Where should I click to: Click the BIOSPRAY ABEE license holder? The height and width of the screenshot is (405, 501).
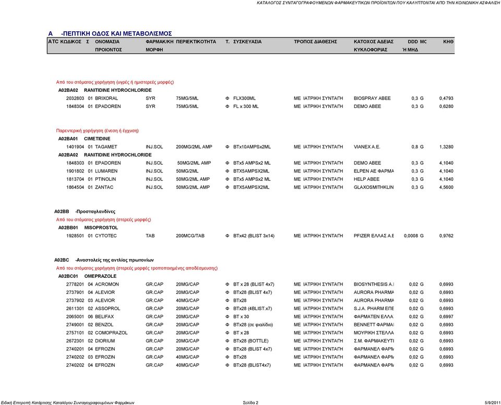coord(372,99)
